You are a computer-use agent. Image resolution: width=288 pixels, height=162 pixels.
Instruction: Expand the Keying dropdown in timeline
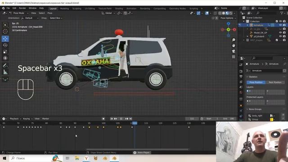pos(27,119)
